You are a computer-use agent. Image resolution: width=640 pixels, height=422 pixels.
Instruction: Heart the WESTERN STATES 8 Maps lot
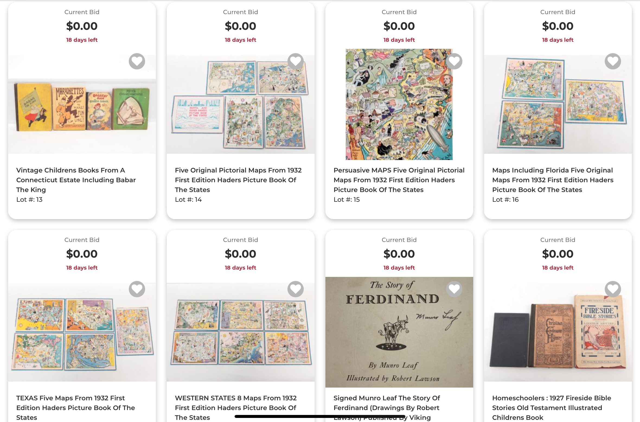pyautogui.click(x=296, y=289)
